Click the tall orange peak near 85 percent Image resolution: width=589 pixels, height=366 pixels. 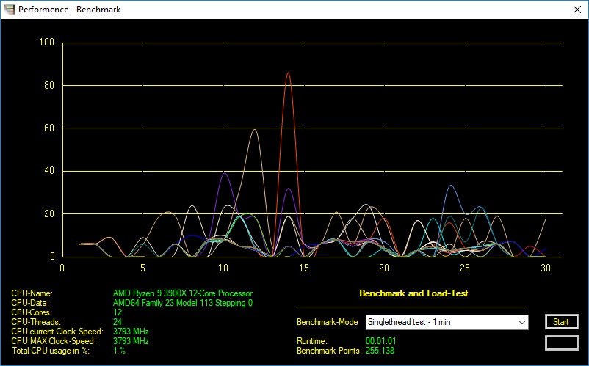pos(288,73)
